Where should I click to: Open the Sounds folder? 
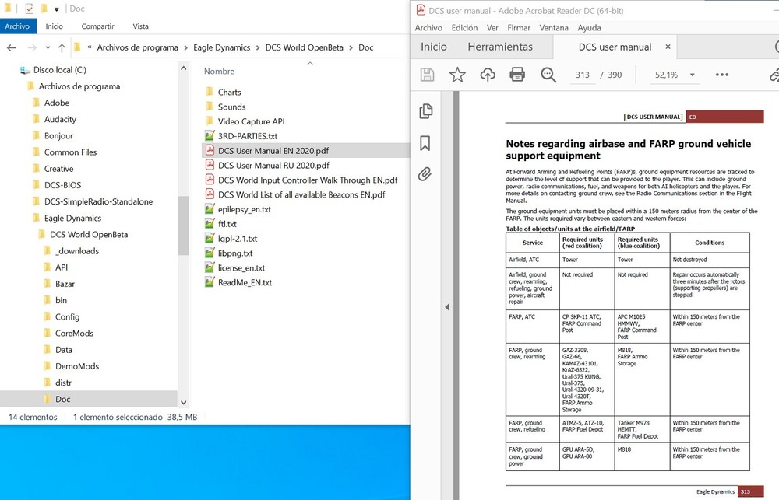pos(231,107)
